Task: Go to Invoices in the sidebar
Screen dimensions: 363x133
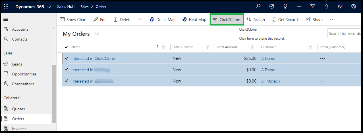Action: point(19,129)
